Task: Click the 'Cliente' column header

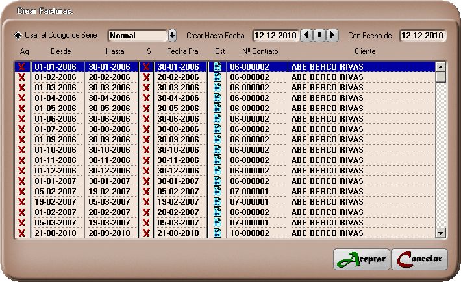Action: 364,51
